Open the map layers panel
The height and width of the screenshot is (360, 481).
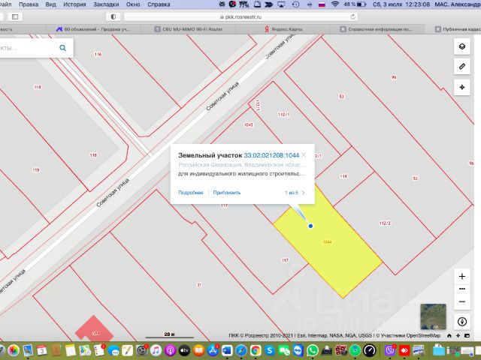click(x=461, y=46)
